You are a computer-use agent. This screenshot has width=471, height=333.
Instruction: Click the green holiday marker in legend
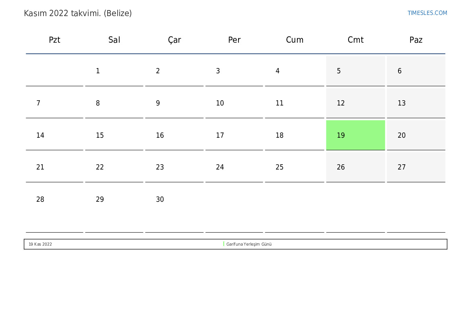click(224, 244)
